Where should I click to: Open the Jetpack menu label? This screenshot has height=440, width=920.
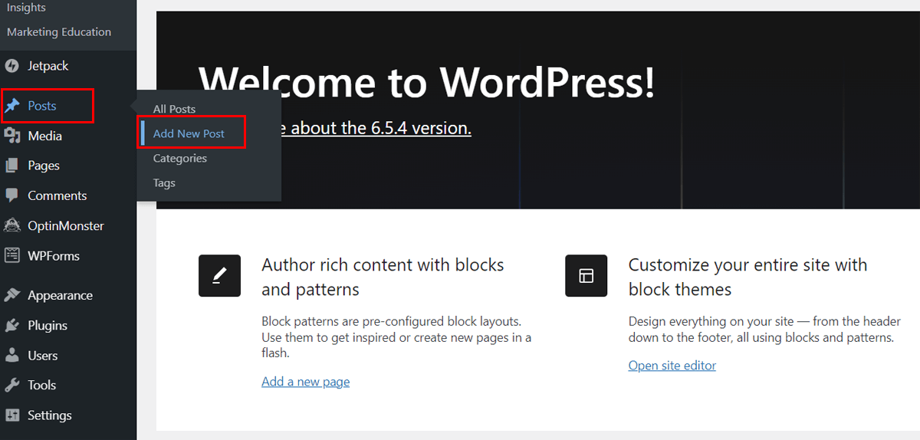[48, 66]
